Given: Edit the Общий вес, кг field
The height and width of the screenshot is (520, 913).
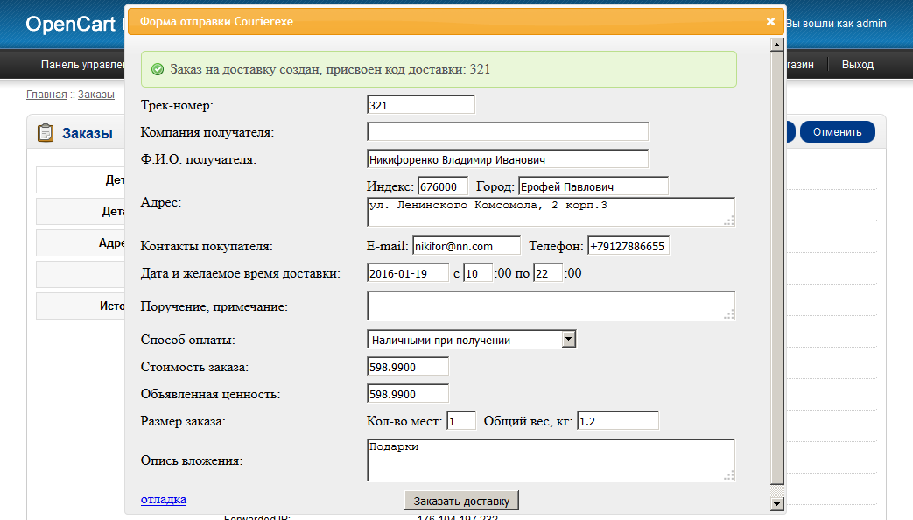Looking at the screenshot, I should (x=618, y=421).
